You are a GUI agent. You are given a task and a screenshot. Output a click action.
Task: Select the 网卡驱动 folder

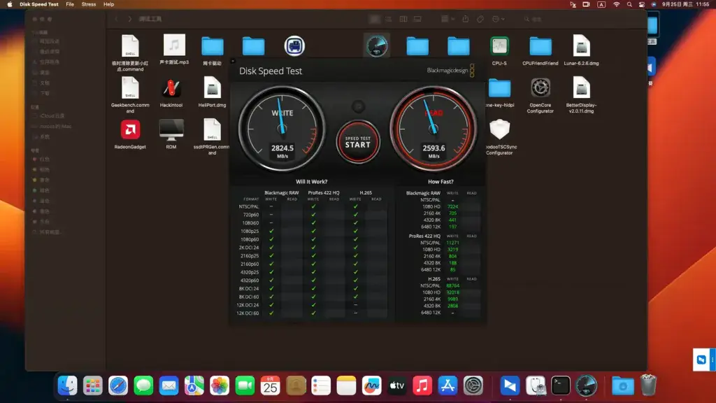point(213,50)
